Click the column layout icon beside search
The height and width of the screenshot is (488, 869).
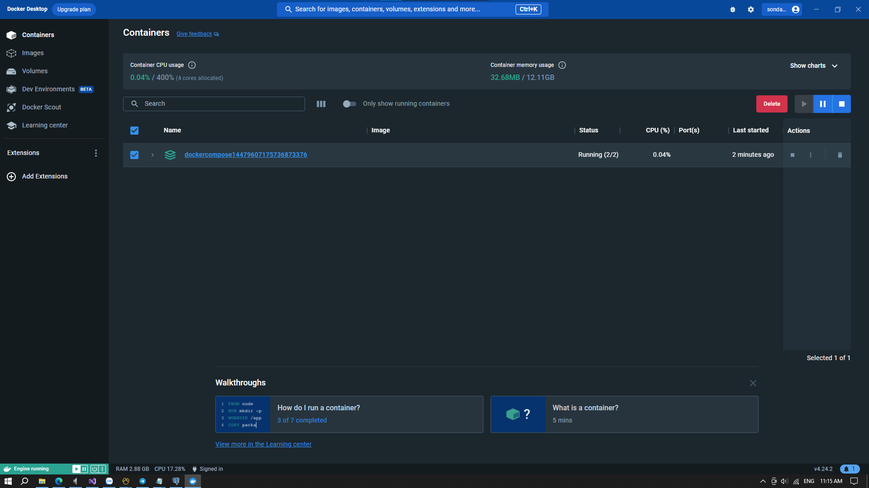[x=321, y=104]
